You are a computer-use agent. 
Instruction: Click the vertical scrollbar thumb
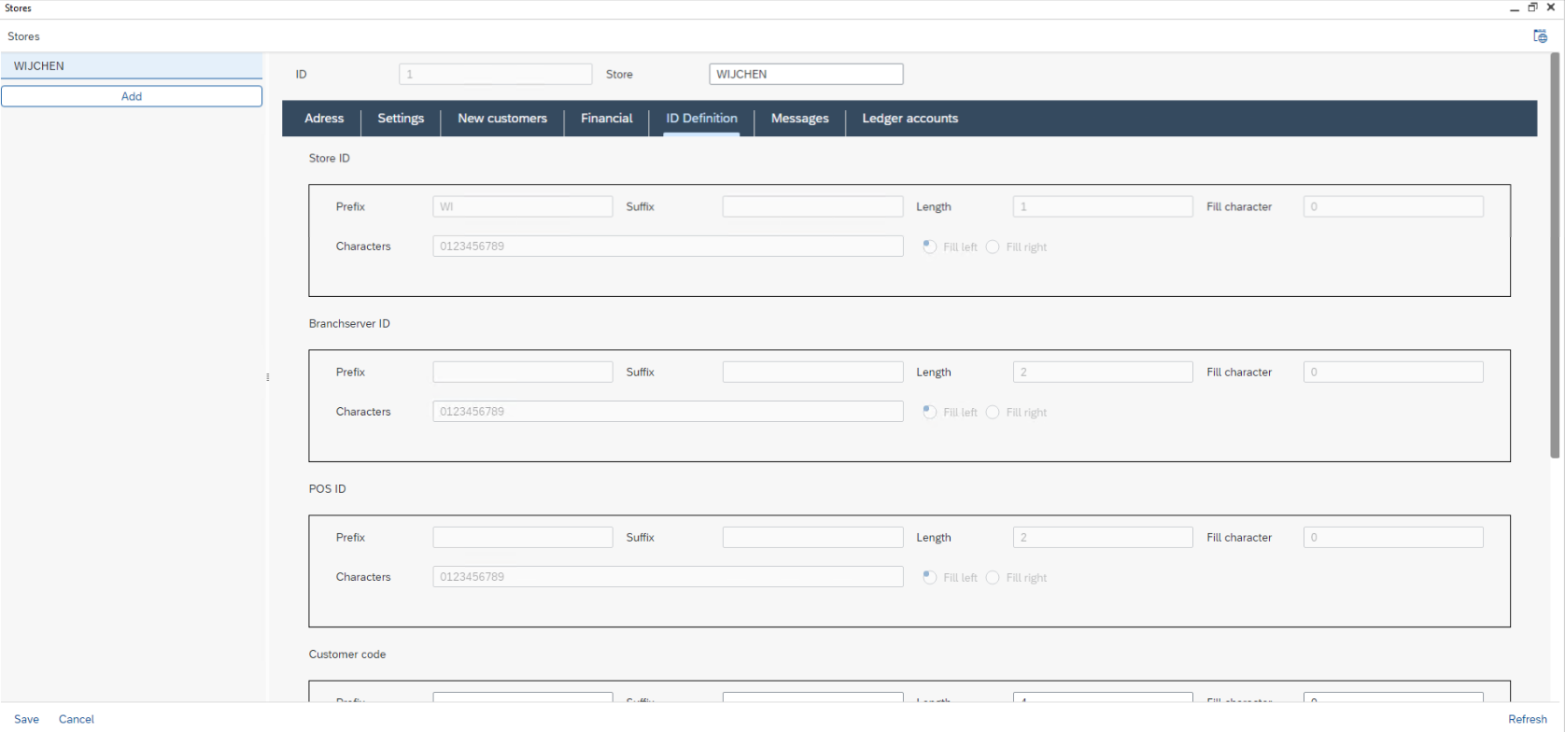tap(1555, 254)
